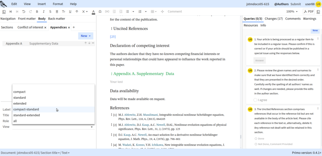Toggle Underline formatting
Screen dimensions: 322x156
(x=70, y=12)
